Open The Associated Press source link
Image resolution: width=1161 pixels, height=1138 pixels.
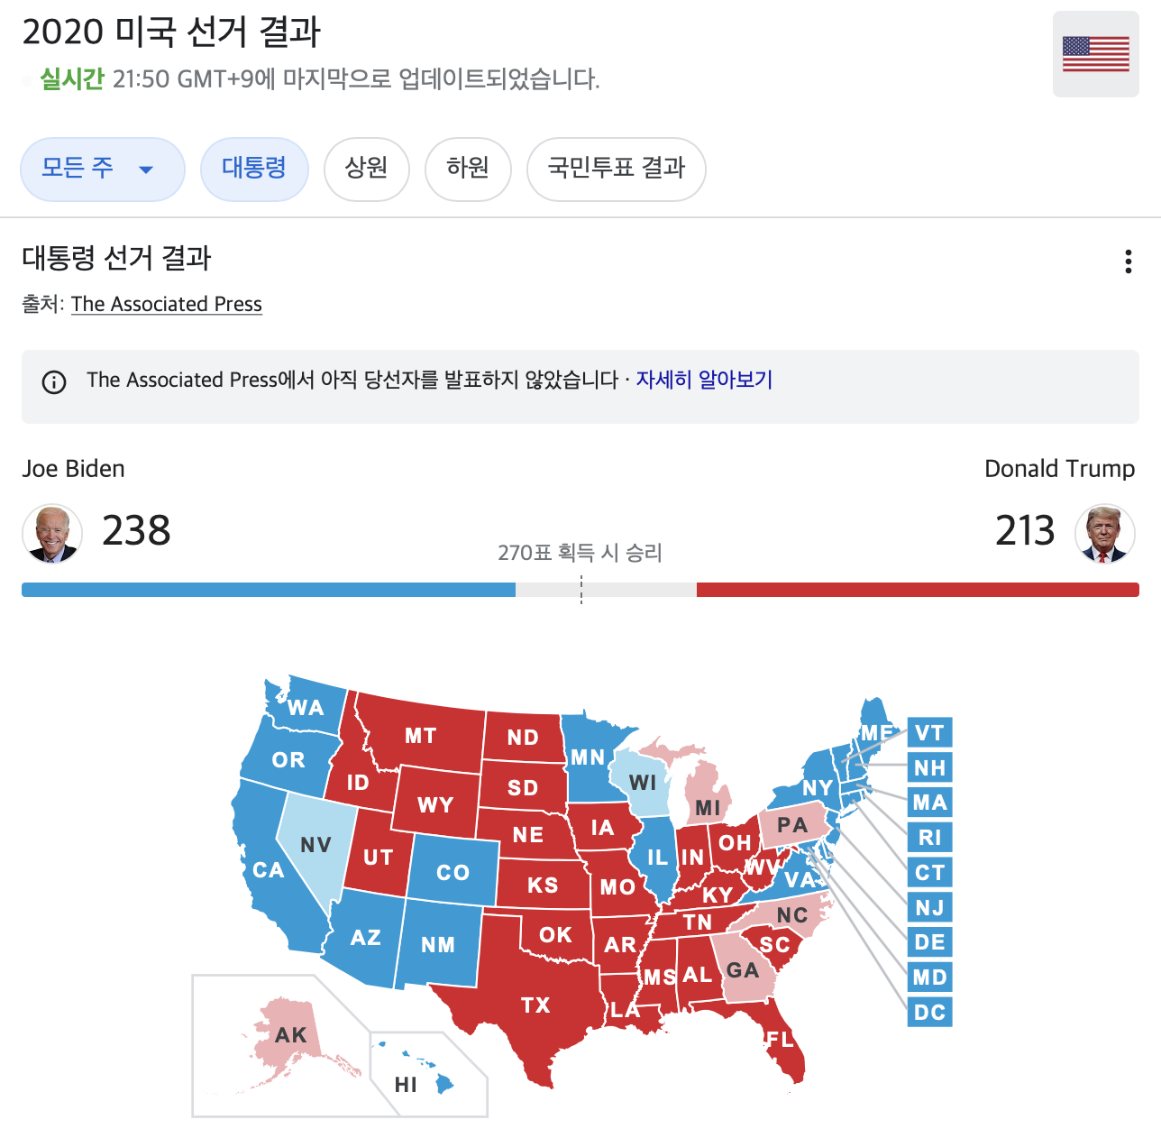[x=167, y=305]
